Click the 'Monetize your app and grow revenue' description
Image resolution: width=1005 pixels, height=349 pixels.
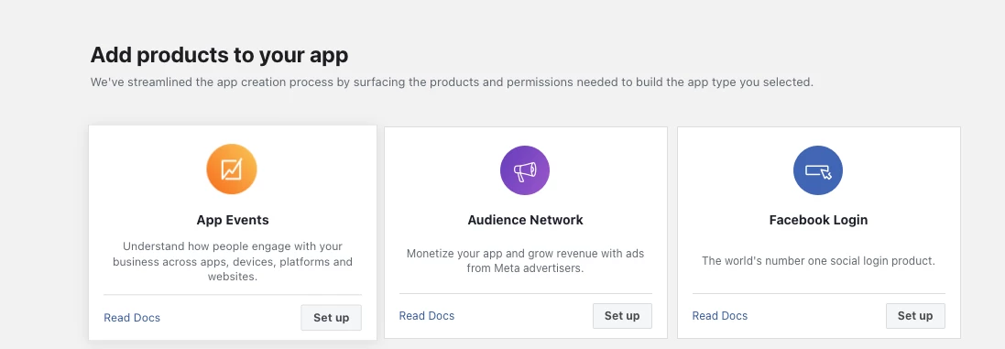click(526, 261)
